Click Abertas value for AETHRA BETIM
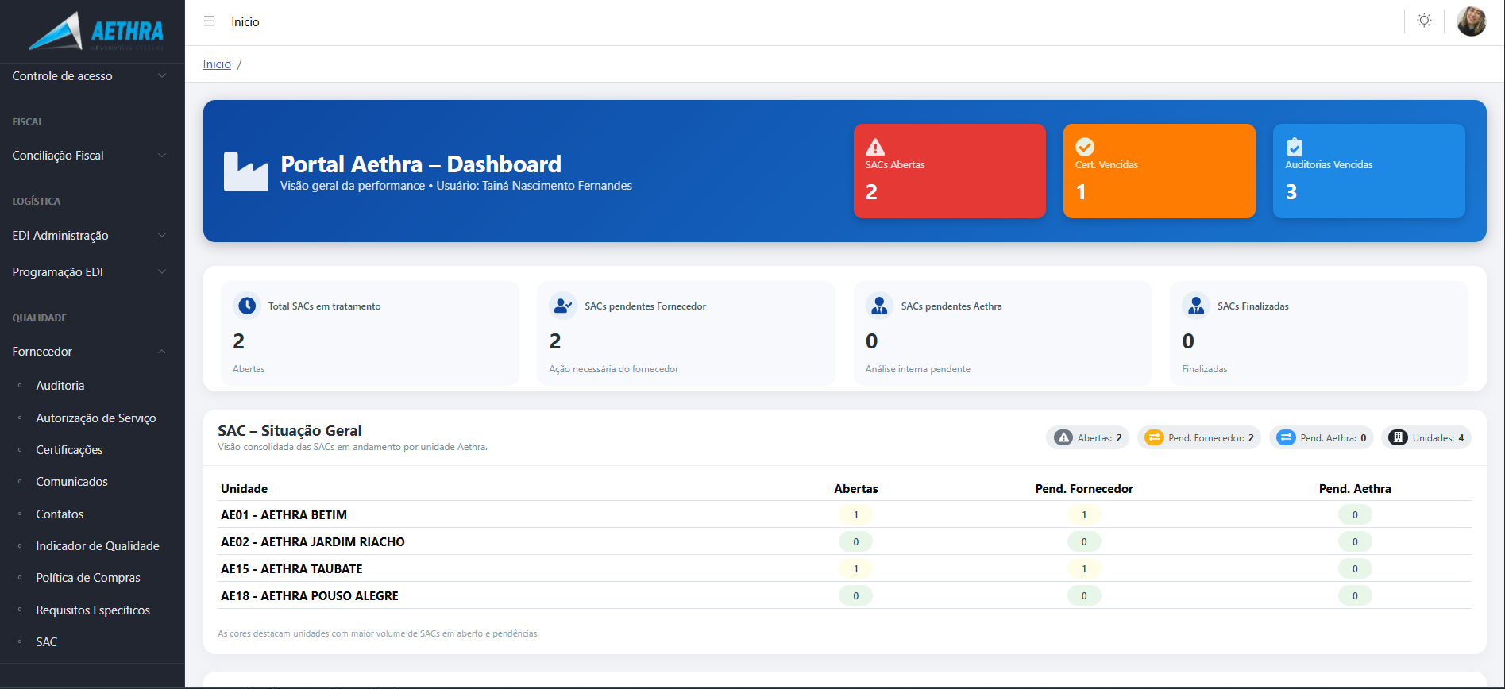Image resolution: width=1505 pixels, height=689 pixels. (x=855, y=514)
